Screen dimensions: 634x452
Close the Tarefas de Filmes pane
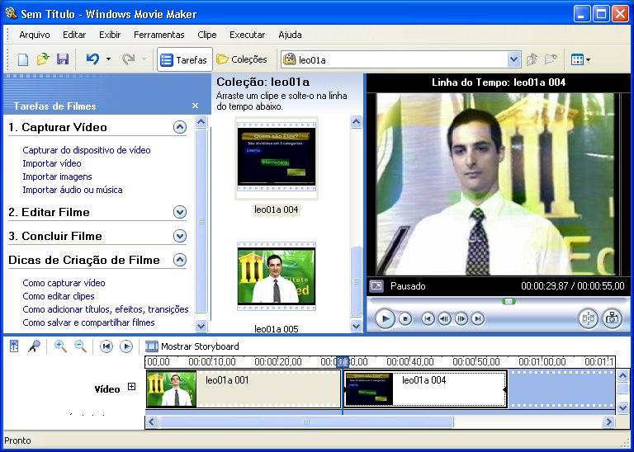click(196, 106)
